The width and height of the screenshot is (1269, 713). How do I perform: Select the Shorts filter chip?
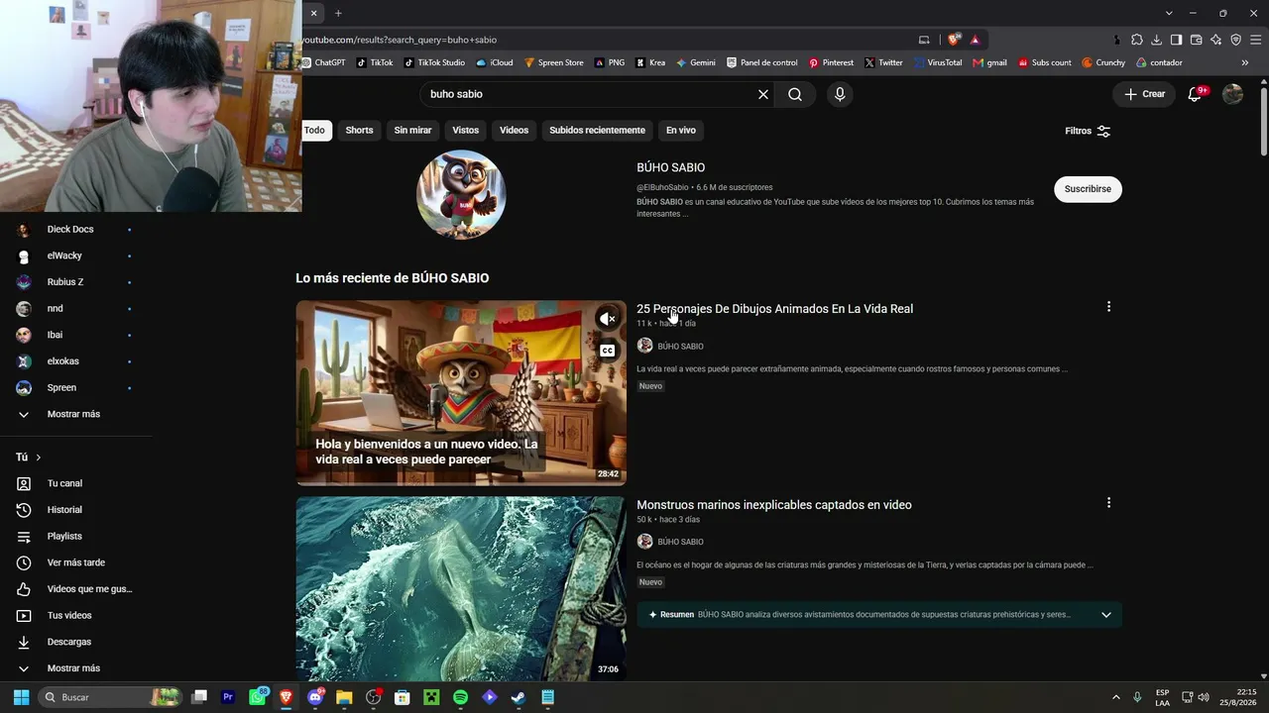[359, 130]
